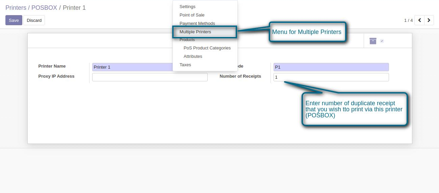Open Taxes menu entry

185,65
